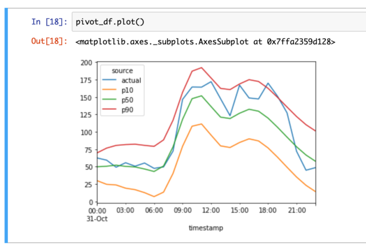Viewport: 366px width, 246px height.
Task: Click the 100 y-axis tick label
Action: 86,132
